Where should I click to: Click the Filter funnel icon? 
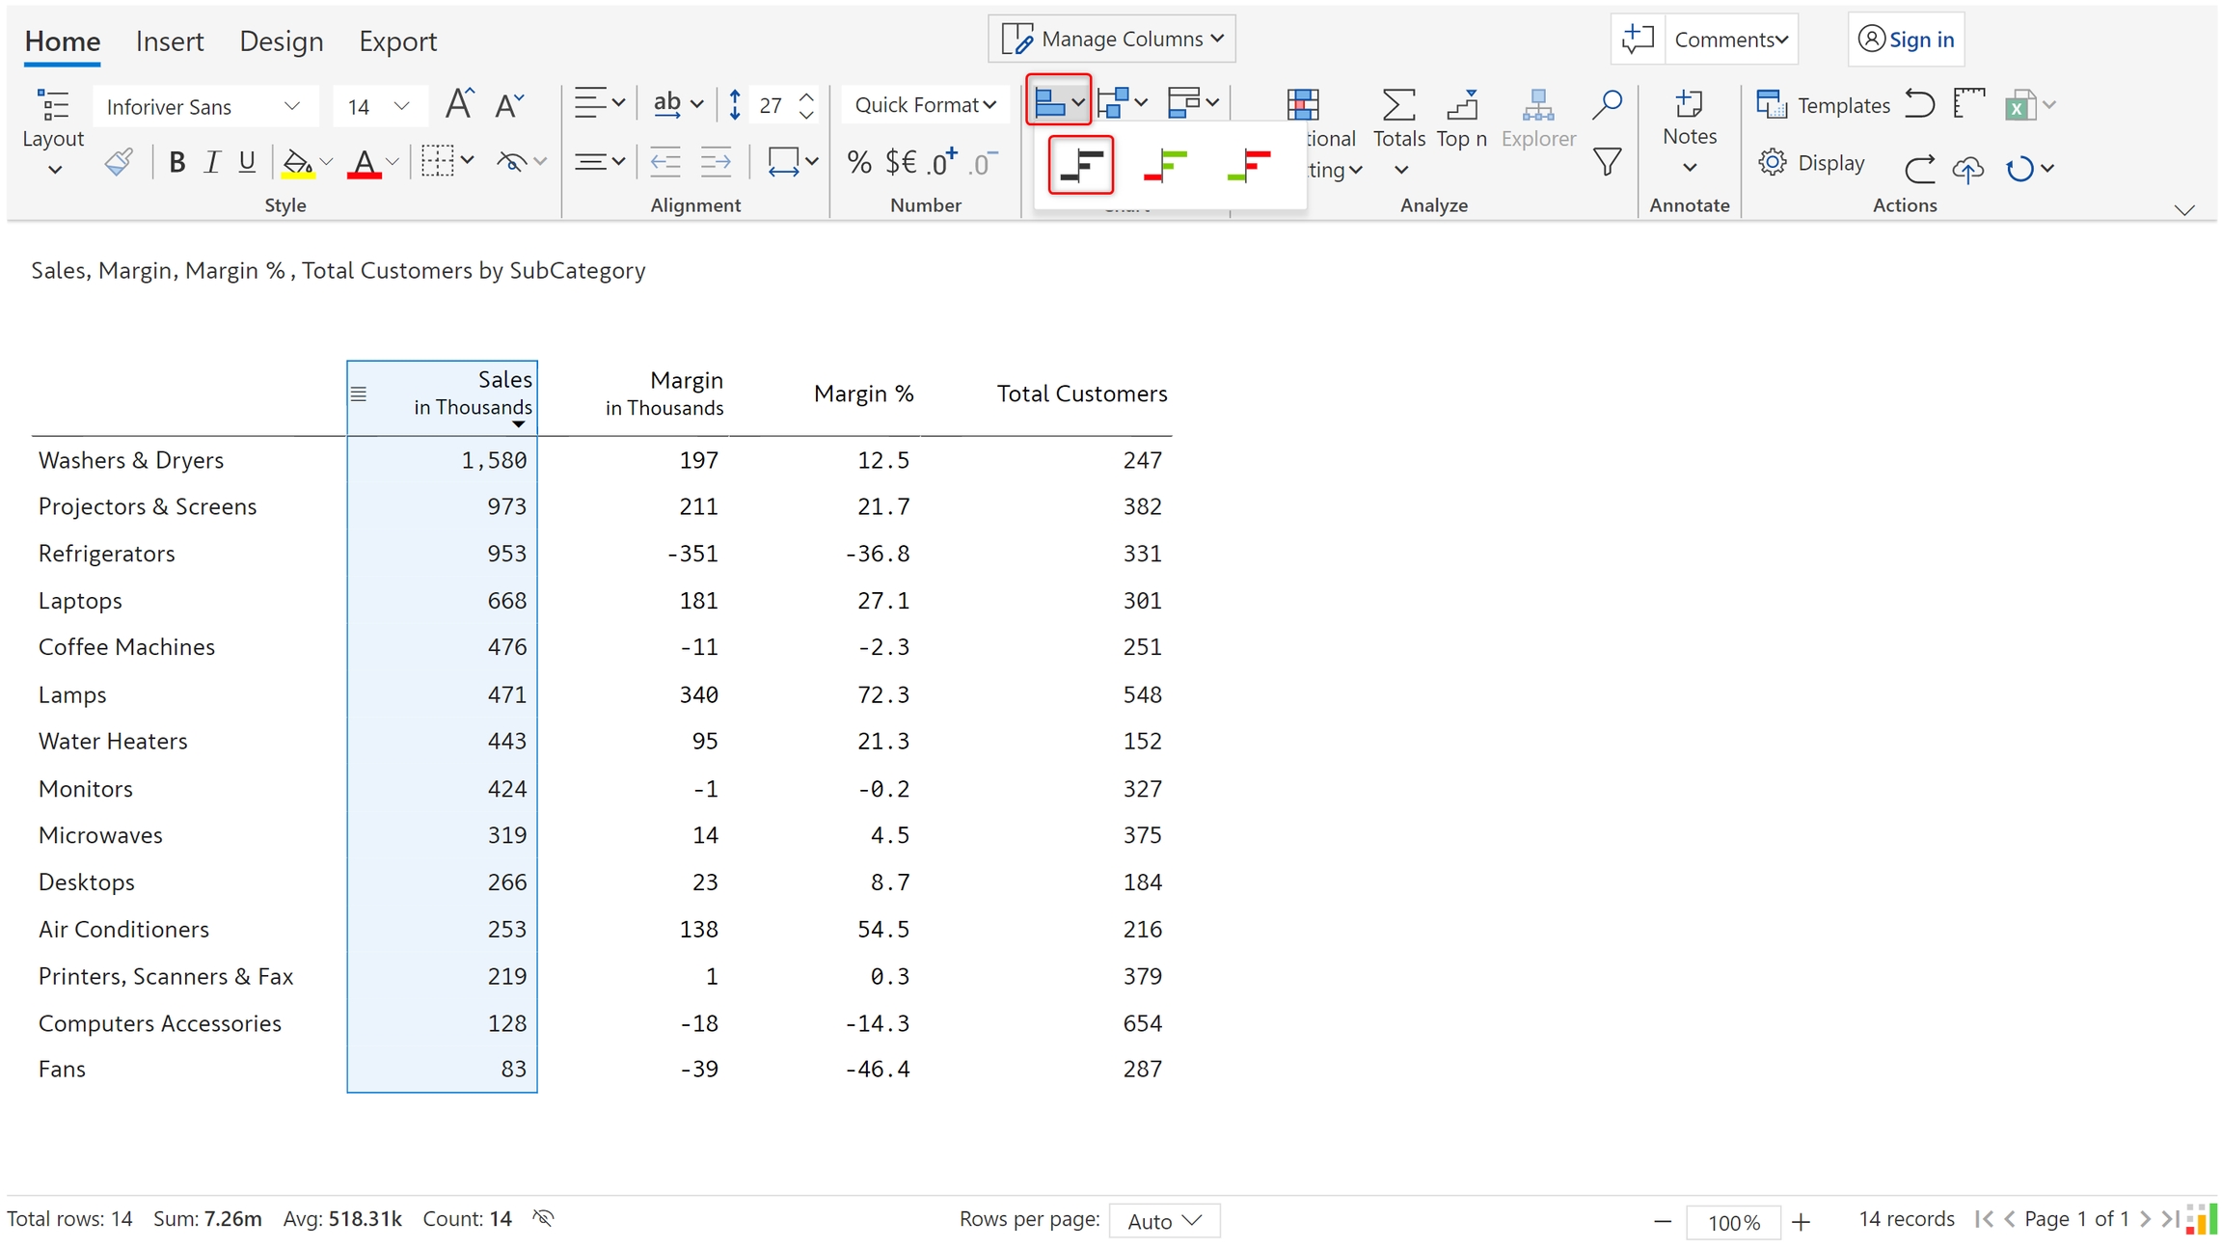pos(1606,162)
